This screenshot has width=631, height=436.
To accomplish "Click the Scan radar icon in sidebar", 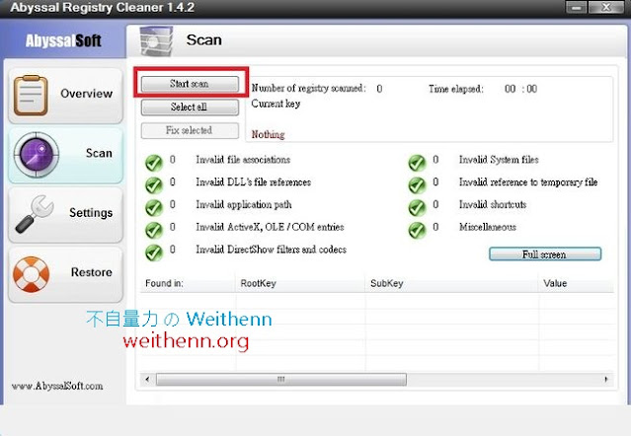I will click(x=37, y=154).
